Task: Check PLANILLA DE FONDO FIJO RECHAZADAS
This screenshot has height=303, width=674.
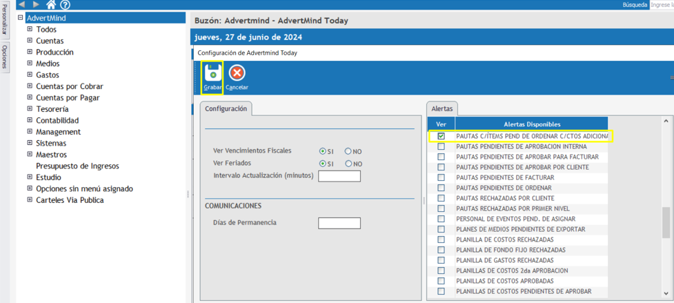Action: (x=441, y=250)
